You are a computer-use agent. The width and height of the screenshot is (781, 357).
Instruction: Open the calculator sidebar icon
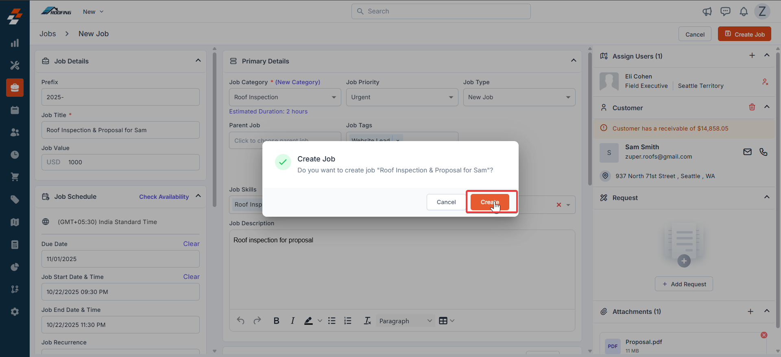[15, 244]
